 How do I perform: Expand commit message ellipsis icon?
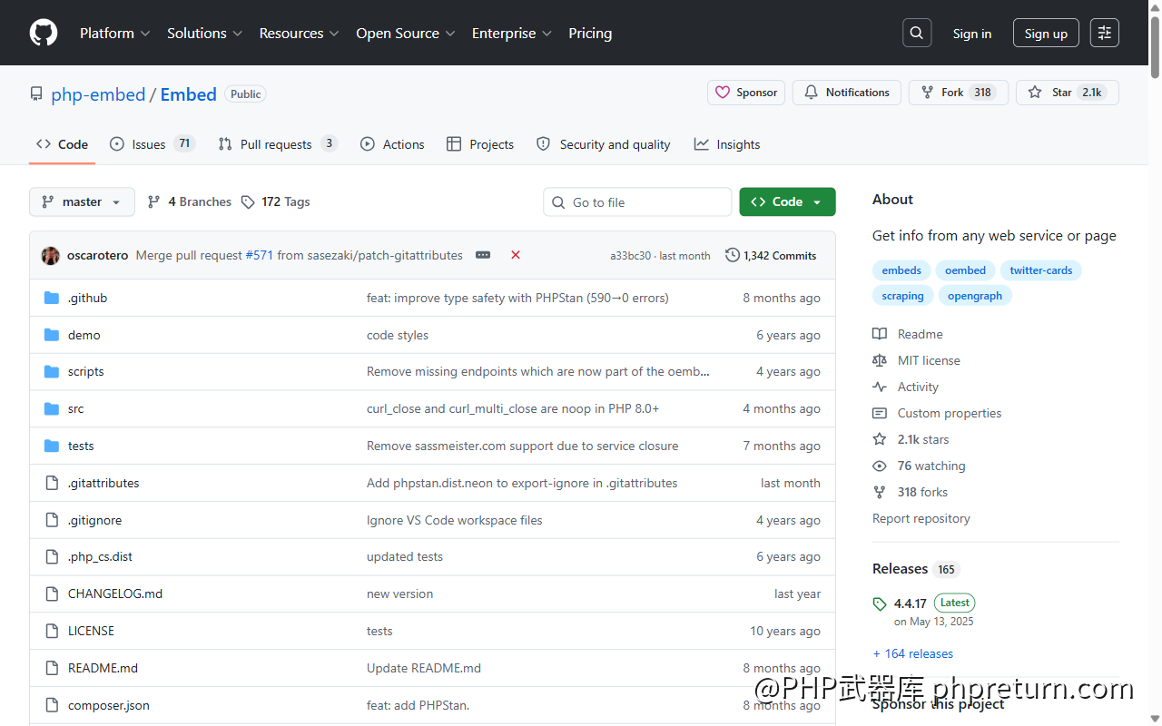[x=483, y=256]
